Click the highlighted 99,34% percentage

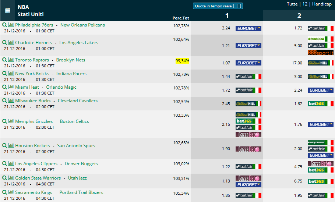[x=182, y=61]
